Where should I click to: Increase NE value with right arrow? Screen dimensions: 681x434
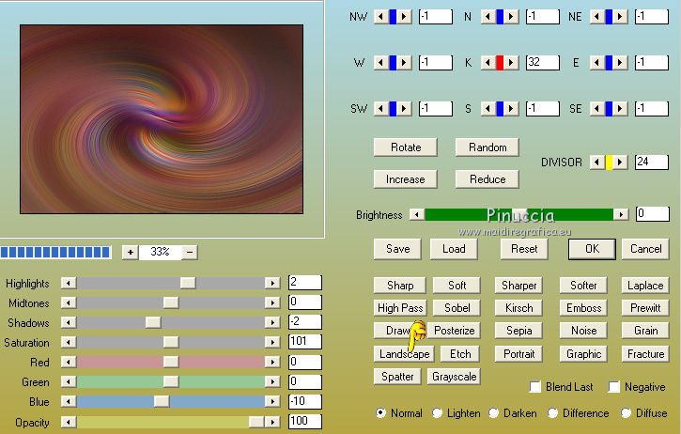pyautogui.click(x=620, y=17)
